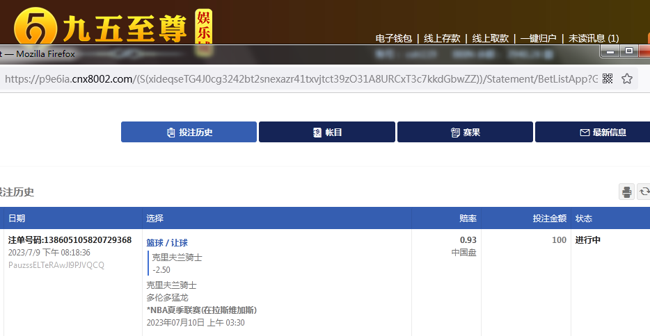Click match time 2023年07月10日 上午 03:30
Viewport: 650px width, 336px height.
point(196,323)
